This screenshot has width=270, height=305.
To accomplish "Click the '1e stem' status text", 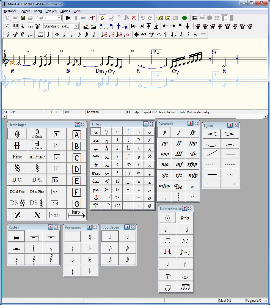I will 92,112.
